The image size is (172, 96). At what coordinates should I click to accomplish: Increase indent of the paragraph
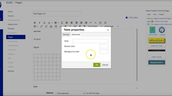click(x=86, y=23)
